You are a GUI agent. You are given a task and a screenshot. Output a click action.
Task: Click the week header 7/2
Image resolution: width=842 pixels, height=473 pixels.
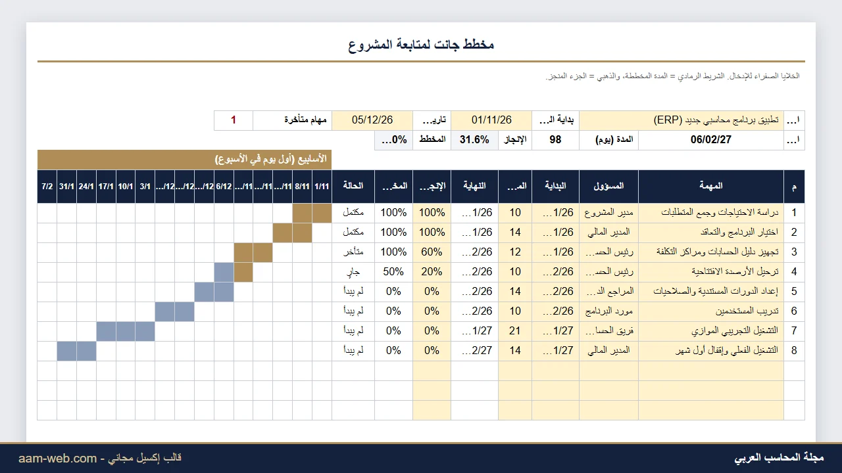click(x=47, y=186)
